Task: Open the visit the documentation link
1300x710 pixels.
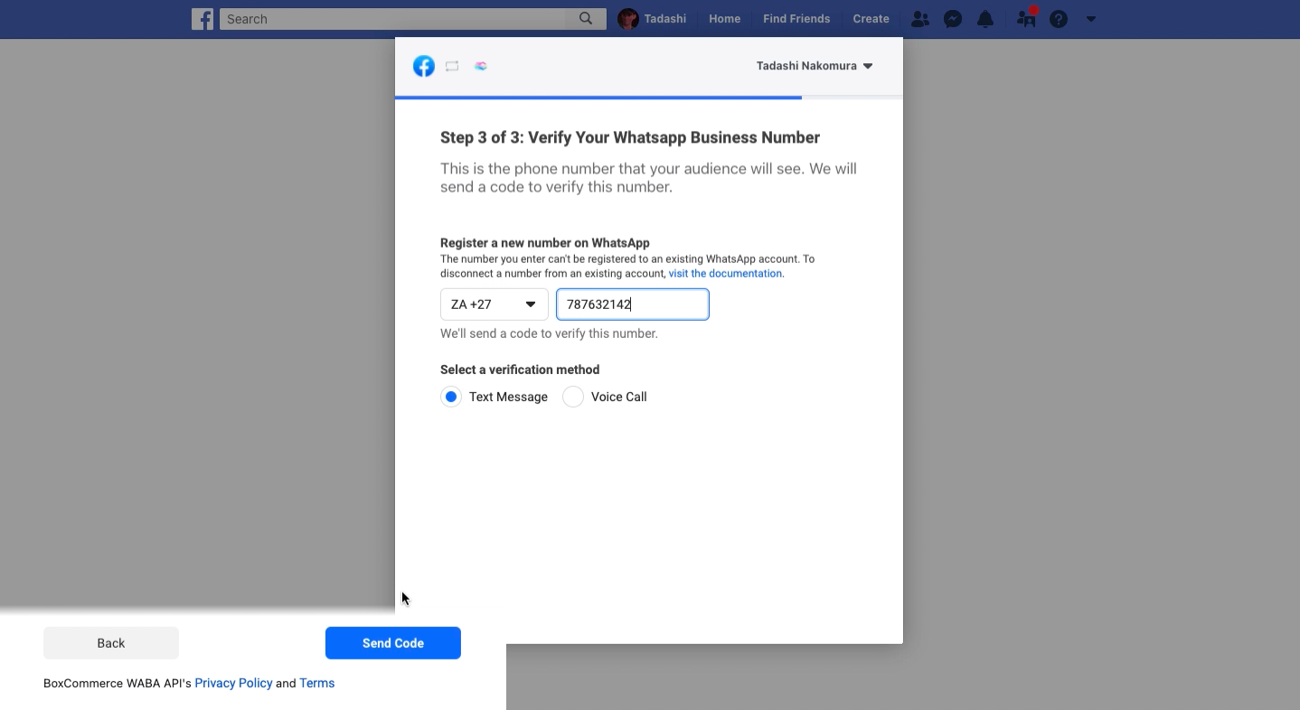Action: (x=725, y=274)
